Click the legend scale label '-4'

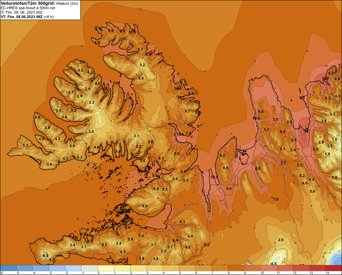tap(34, 273)
